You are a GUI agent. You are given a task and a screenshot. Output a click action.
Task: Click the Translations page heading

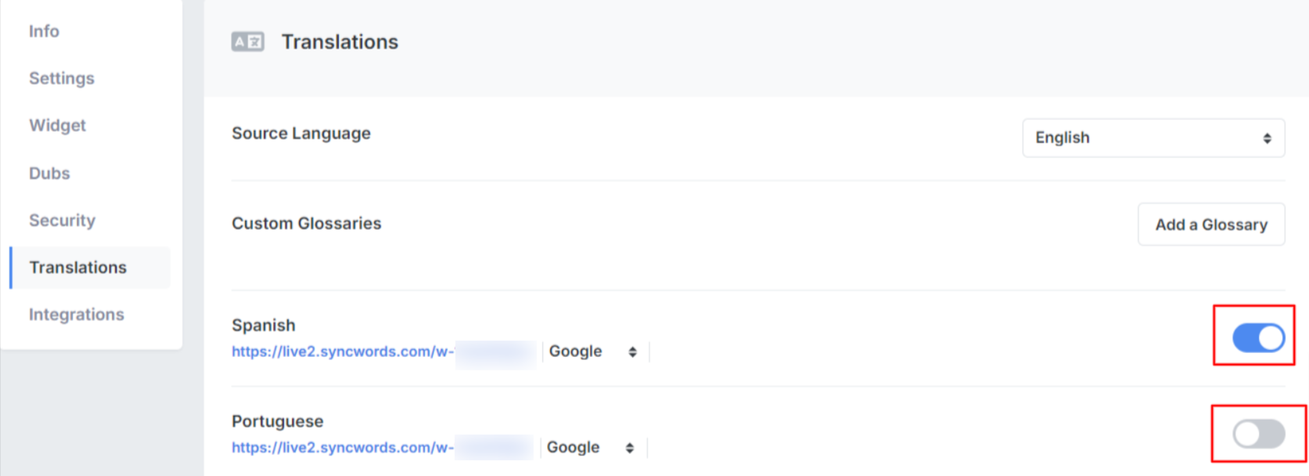(x=340, y=42)
